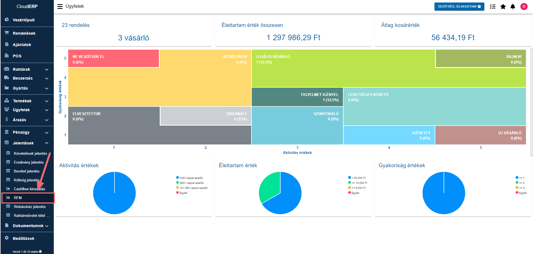Open the RFM report
Screen dimensions: 534x254
click(18, 198)
